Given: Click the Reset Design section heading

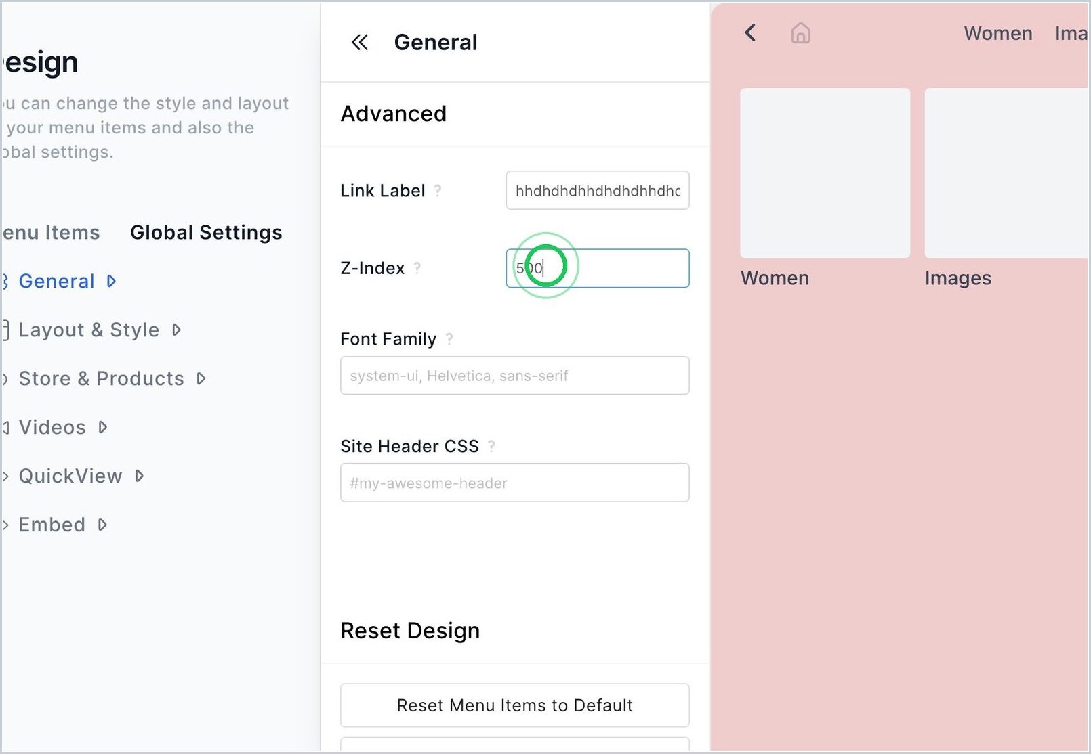Looking at the screenshot, I should 410,631.
